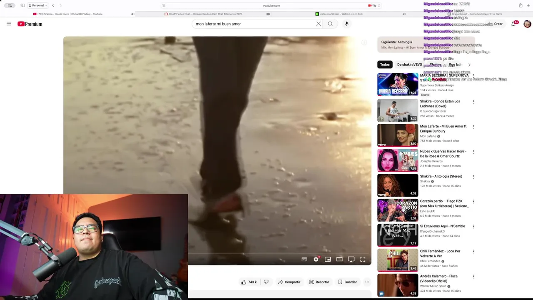
Task: Open the Personal profile dropdown in Safari
Action: click(37, 5)
